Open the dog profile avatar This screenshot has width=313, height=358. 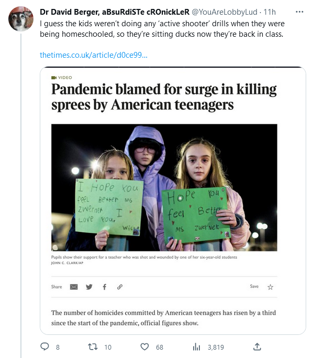(x=21, y=19)
